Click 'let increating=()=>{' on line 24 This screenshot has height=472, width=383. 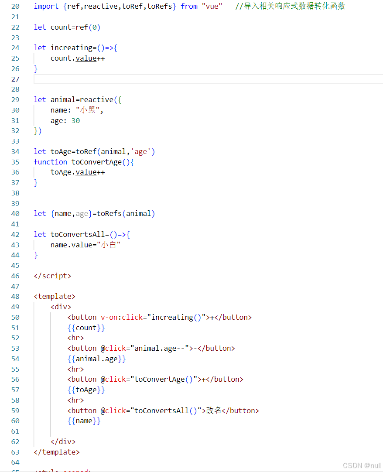75,48
